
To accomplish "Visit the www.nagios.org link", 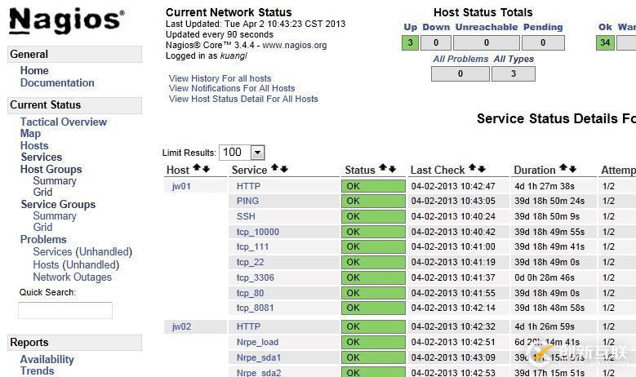I will (x=294, y=46).
